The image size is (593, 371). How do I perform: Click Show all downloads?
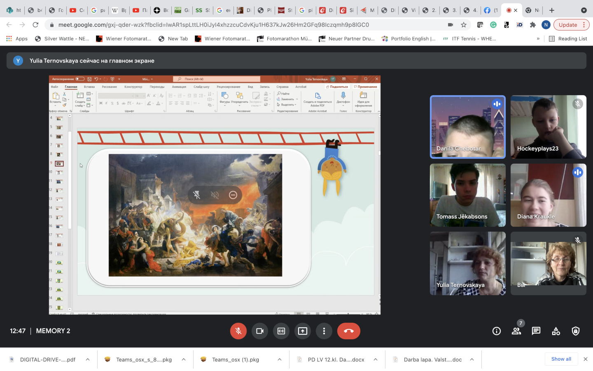[x=561, y=359]
